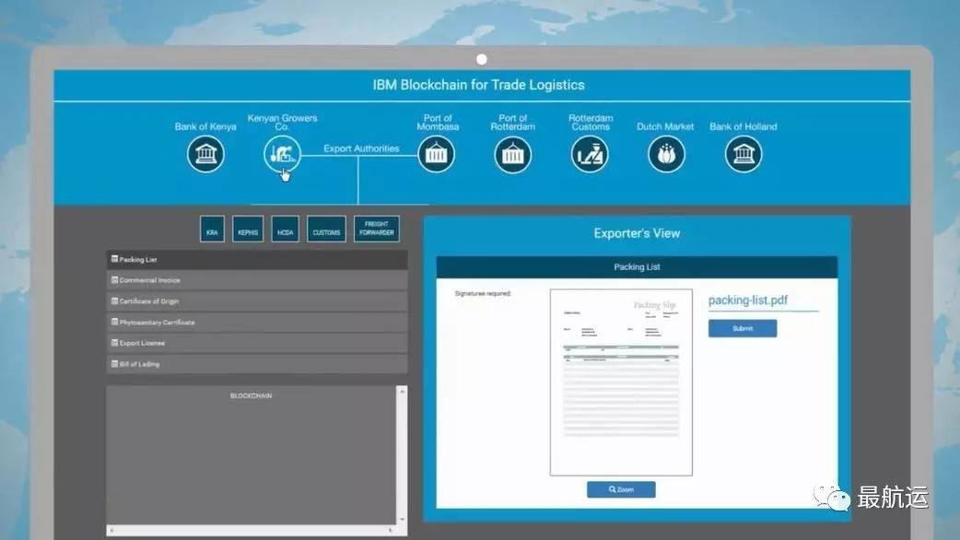
Task: Submit the packing-list.pdf file
Action: tap(743, 328)
